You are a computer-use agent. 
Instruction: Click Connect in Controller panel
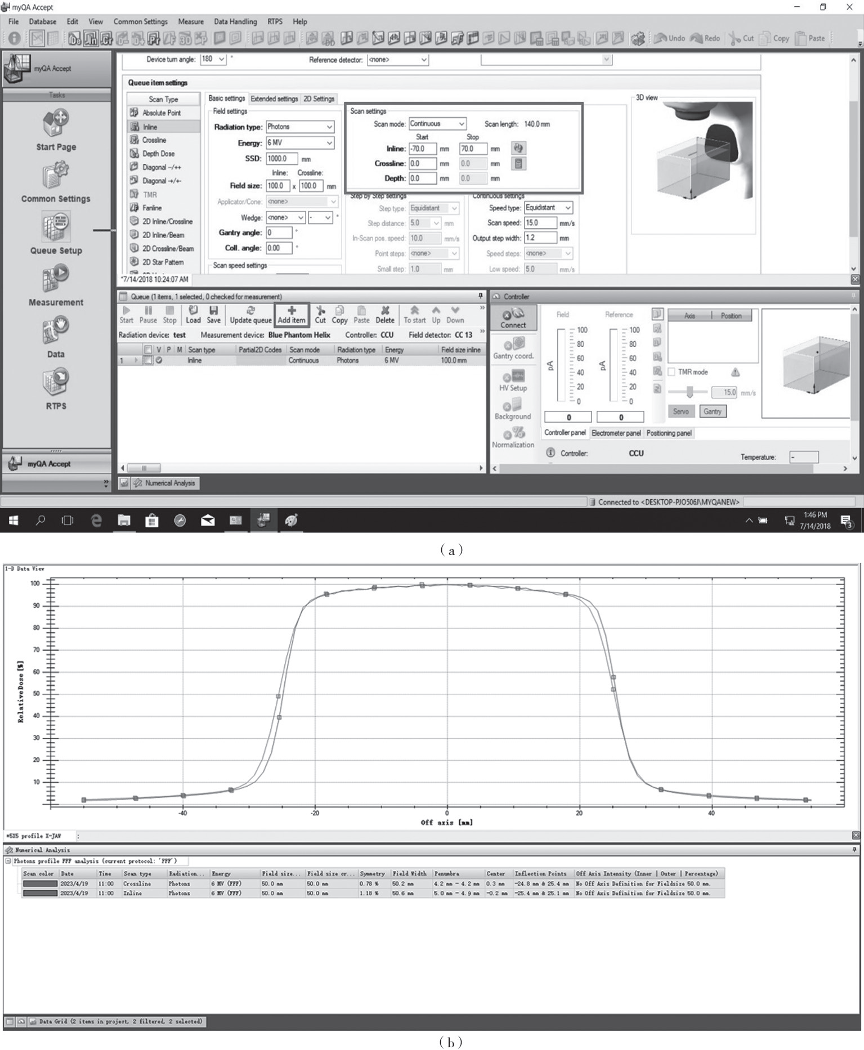(513, 318)
